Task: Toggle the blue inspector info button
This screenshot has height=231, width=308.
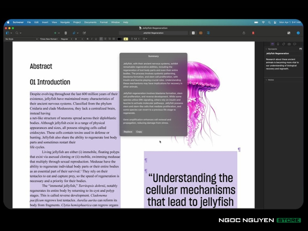Action: click(298, 33)
